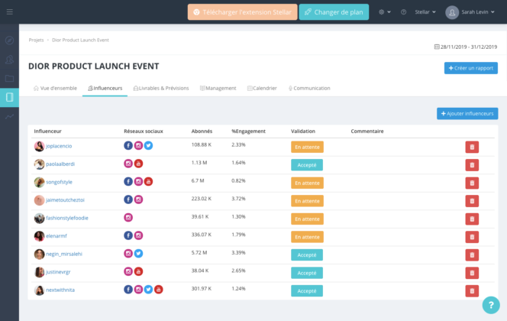Go to the Calendrier tab
Viewport: 507px width, 321px height.
263,89
